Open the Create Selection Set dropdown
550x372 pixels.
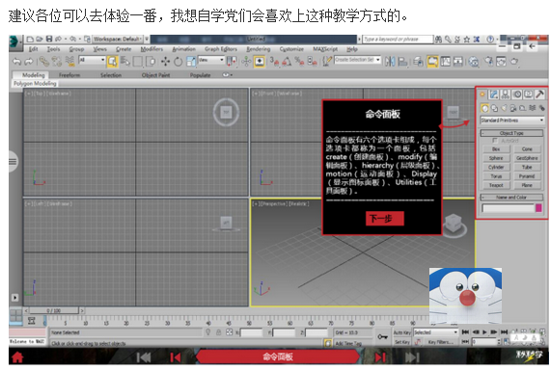coord(357,60)
